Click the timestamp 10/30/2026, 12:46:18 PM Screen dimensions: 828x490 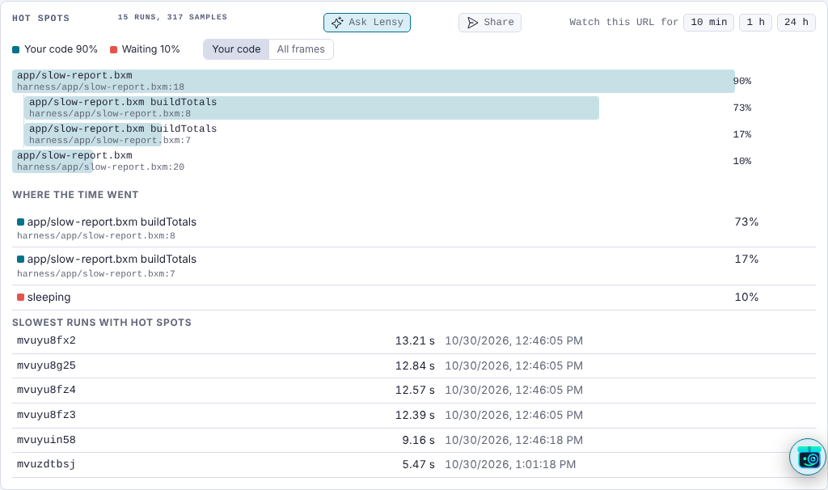tap(513, 441)
